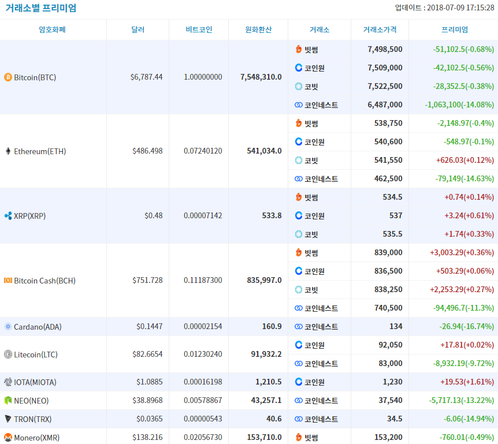The height and width of the screenshot is (444, 498).
Task: Click the IOTA (MIOTA) icon
Action: pos(8,382)
